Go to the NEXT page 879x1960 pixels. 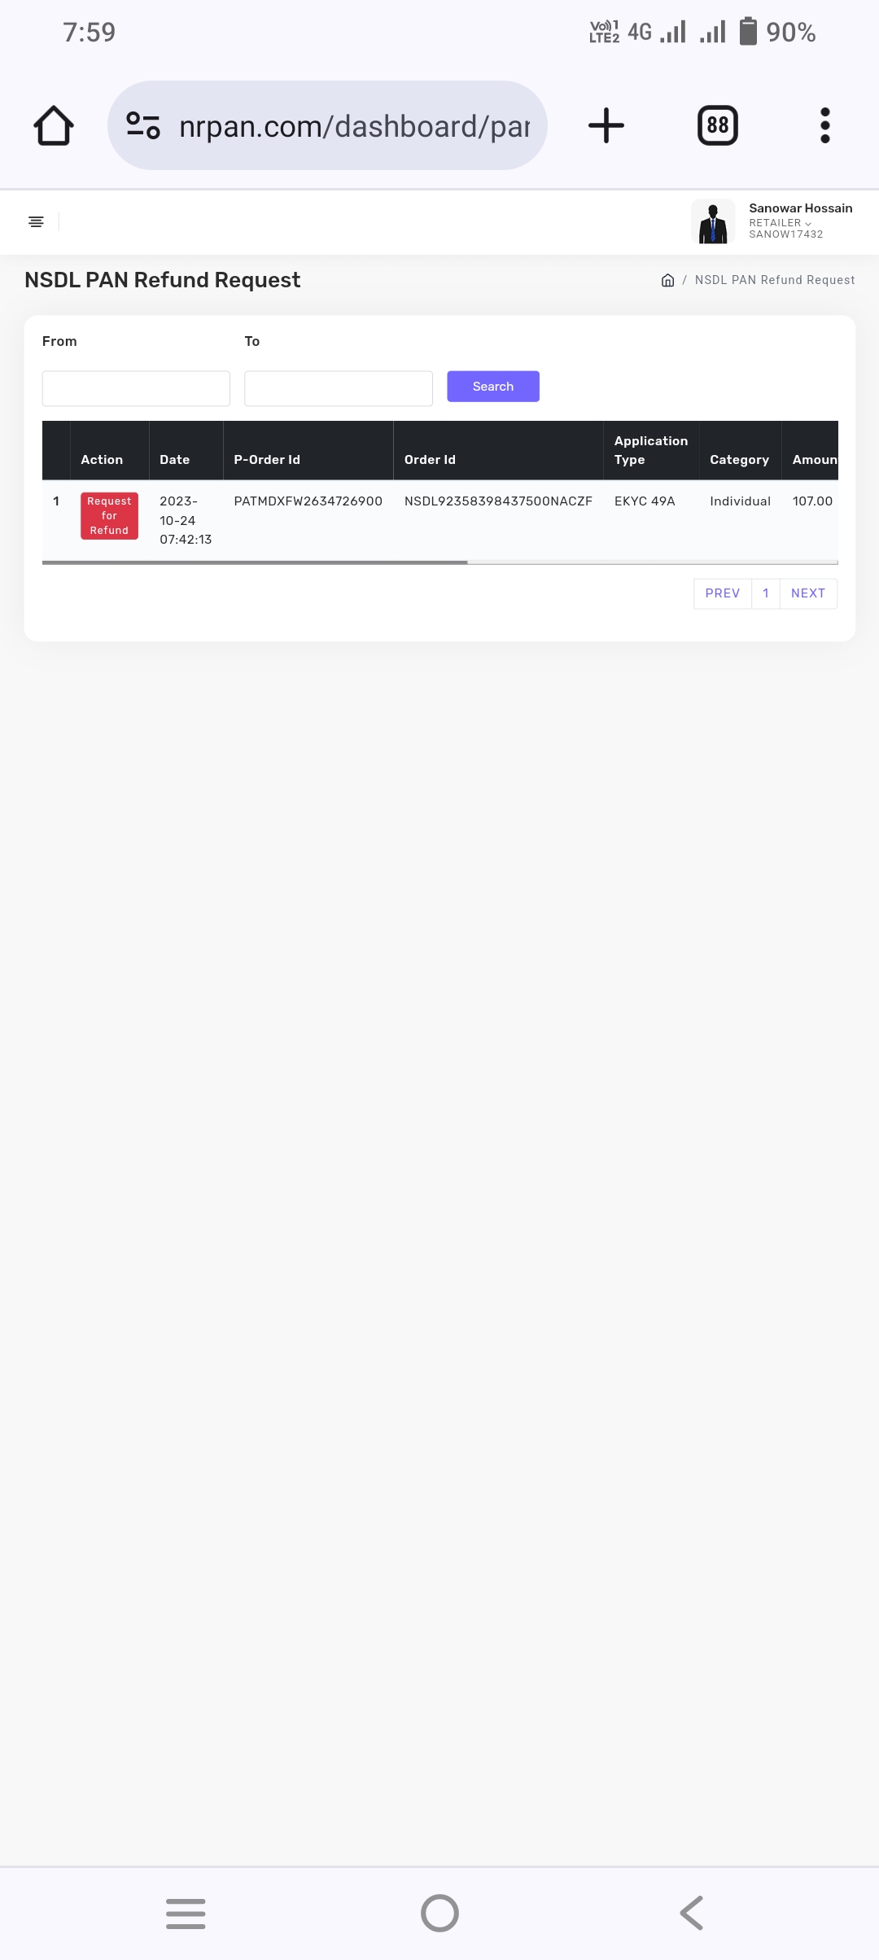click(808, 593)
